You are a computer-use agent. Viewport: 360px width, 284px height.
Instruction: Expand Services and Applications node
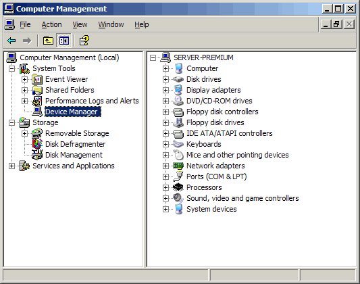pyautogui.click(x=11, y=166)
